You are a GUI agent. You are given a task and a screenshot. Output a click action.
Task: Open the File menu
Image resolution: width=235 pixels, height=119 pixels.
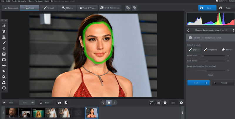(x=3, y=1)
